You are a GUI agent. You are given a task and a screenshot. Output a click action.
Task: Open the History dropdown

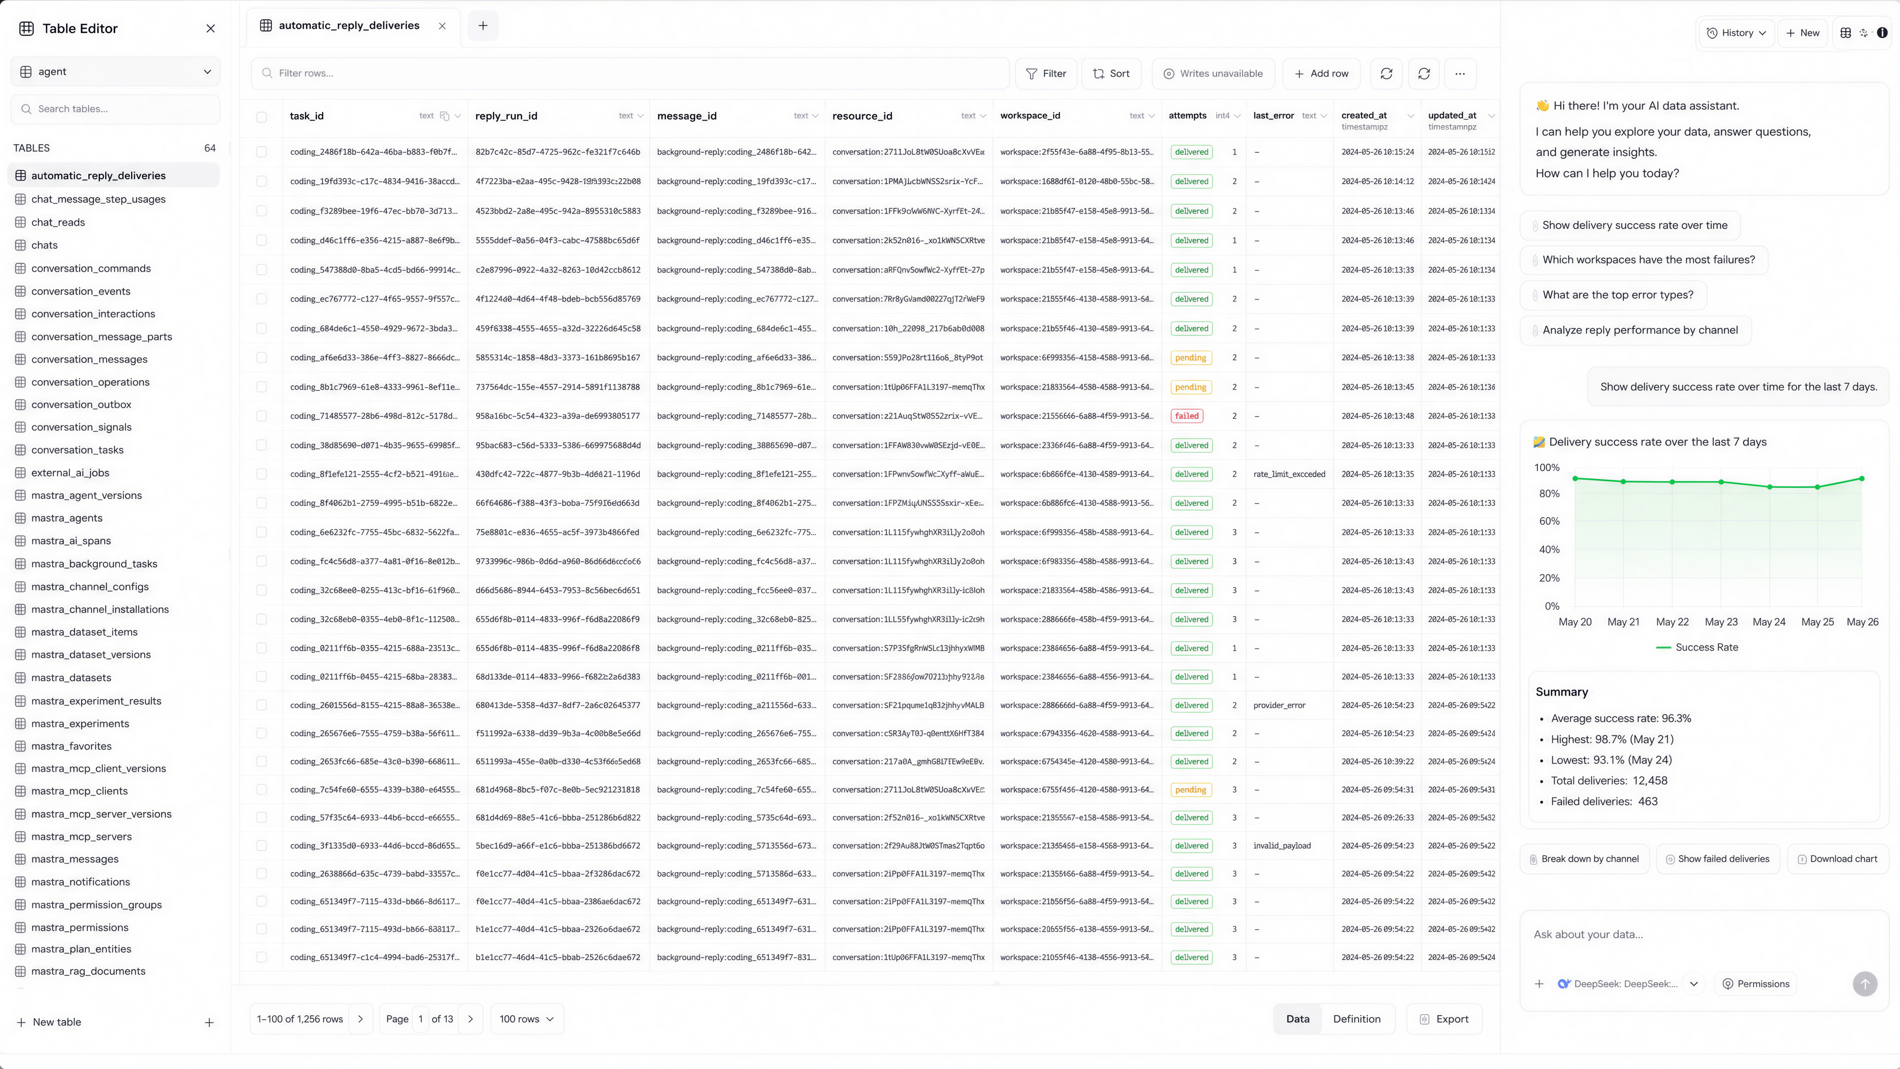click(x=1736, y=32)
